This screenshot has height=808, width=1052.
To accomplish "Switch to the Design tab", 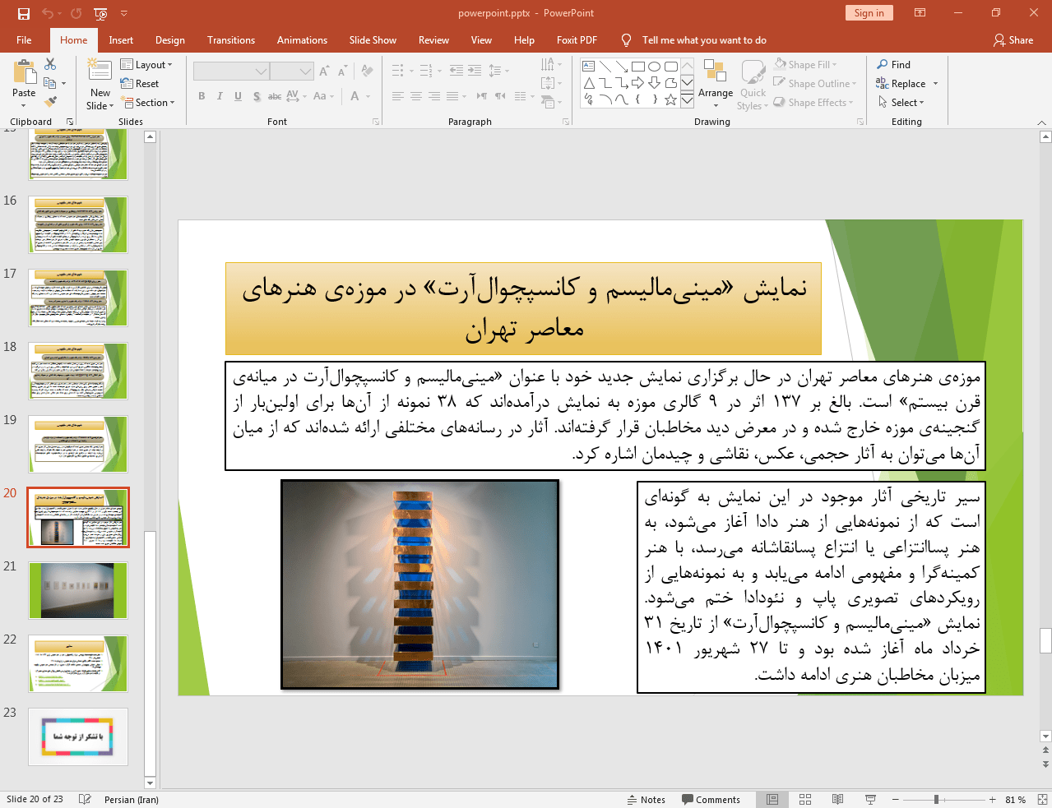I will point(170,40).
